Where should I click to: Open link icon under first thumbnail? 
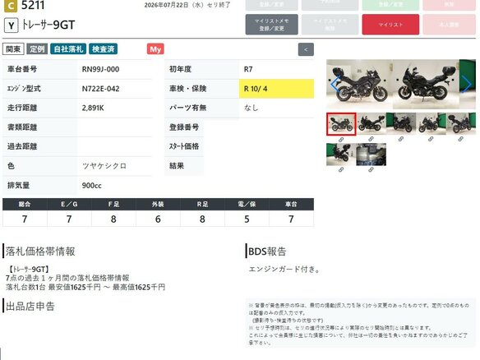coord(341,140)
